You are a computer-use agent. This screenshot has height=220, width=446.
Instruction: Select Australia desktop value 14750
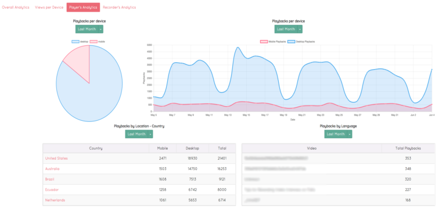(x=193, y=169)
